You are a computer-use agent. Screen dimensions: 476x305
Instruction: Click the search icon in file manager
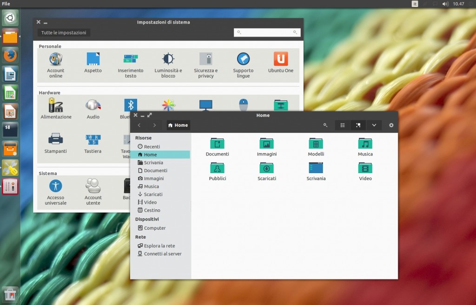(x=325, y=125)
